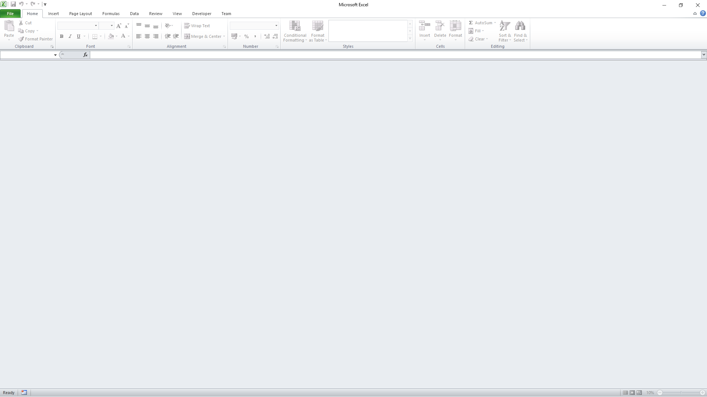Switch to the Developer tab
This screenshot has height=397, width=707.
[x=202, y=14]
